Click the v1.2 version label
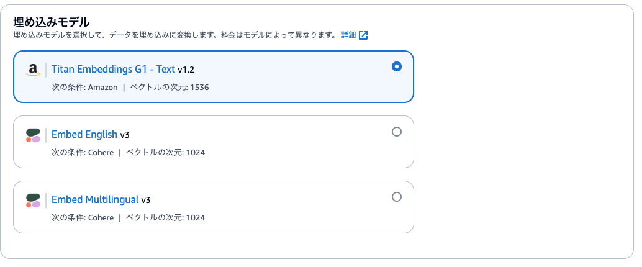 pyautogui.click(x=186, y=70)
